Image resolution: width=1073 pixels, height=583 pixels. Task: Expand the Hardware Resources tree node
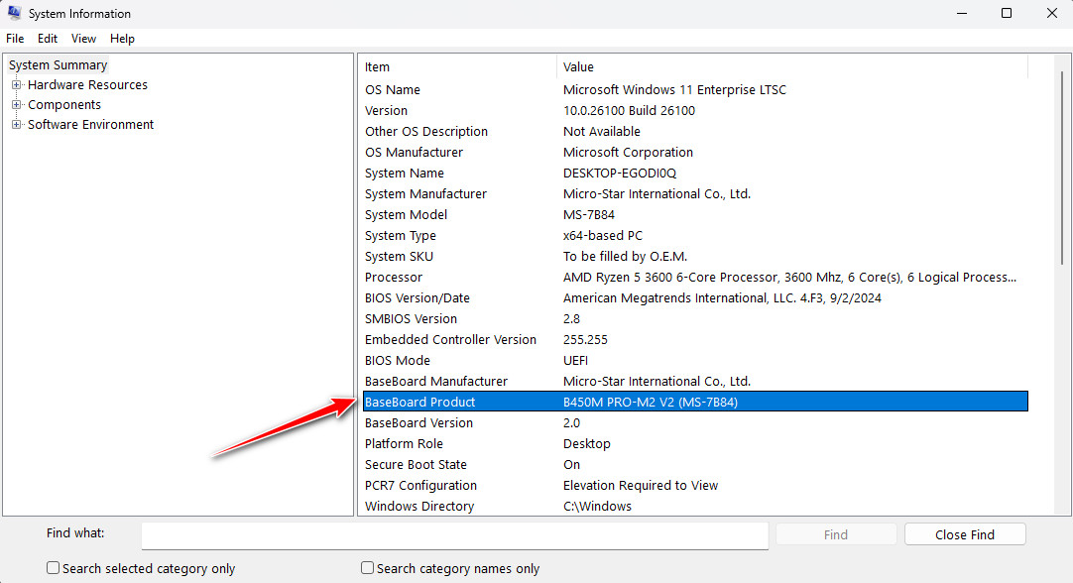point(17,85)
